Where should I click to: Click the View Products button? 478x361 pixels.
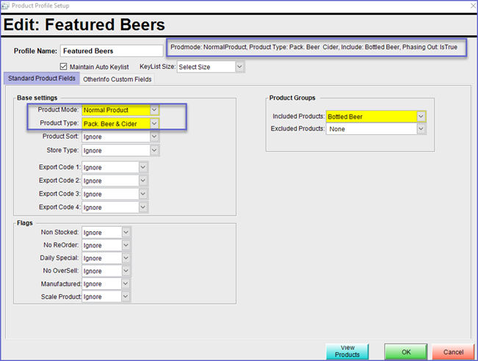[347, 351]
